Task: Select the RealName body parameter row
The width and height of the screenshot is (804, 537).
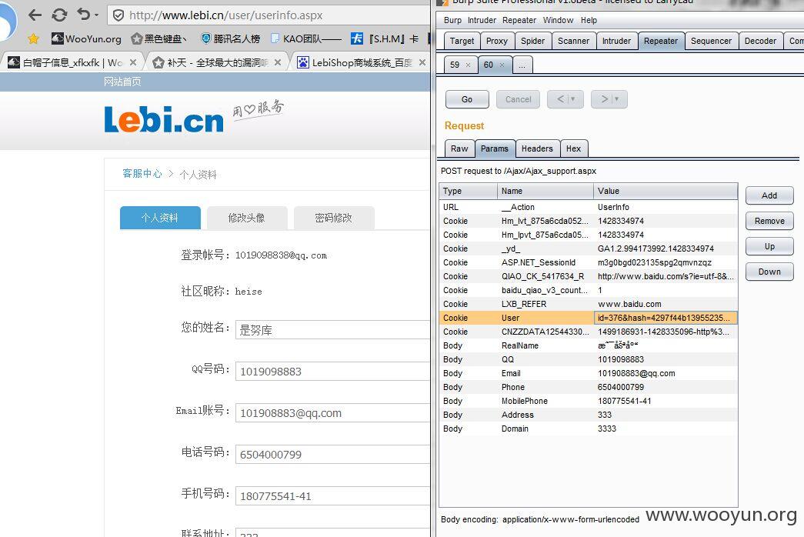Action: coord(589,345)
